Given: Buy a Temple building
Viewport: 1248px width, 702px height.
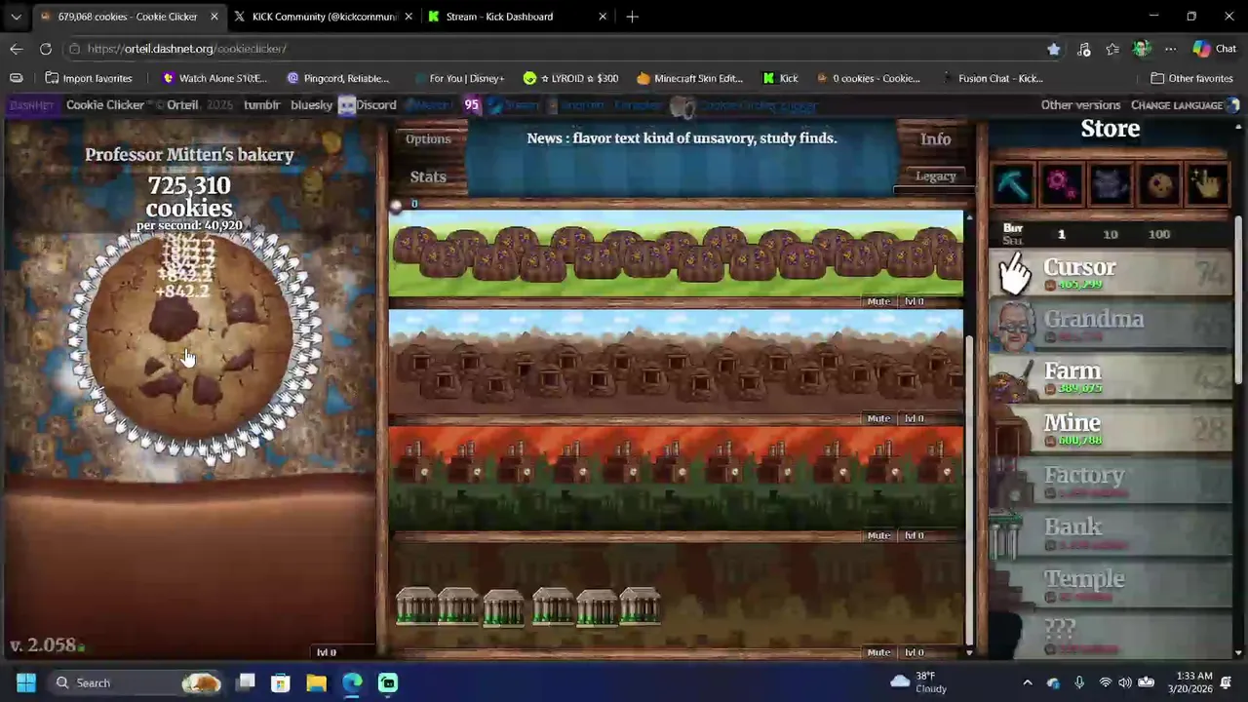Looking at the screenshot, I should pyautogui.click(x=1111, y=584).
